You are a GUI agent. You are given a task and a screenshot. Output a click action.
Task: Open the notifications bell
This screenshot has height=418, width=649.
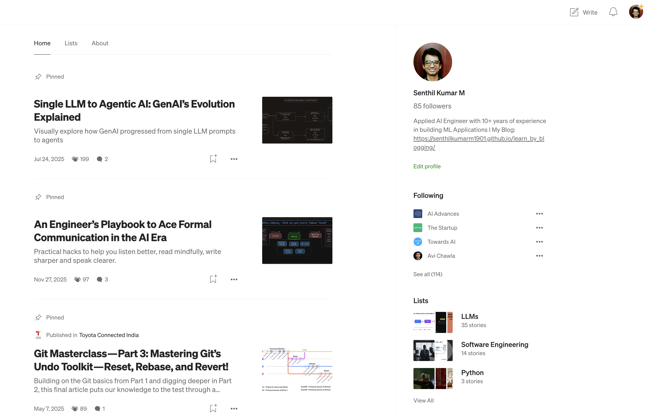(613, 12)
